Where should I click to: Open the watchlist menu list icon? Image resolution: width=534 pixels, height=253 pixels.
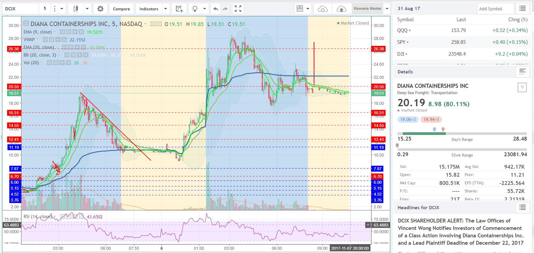click(x=522, y=9)
